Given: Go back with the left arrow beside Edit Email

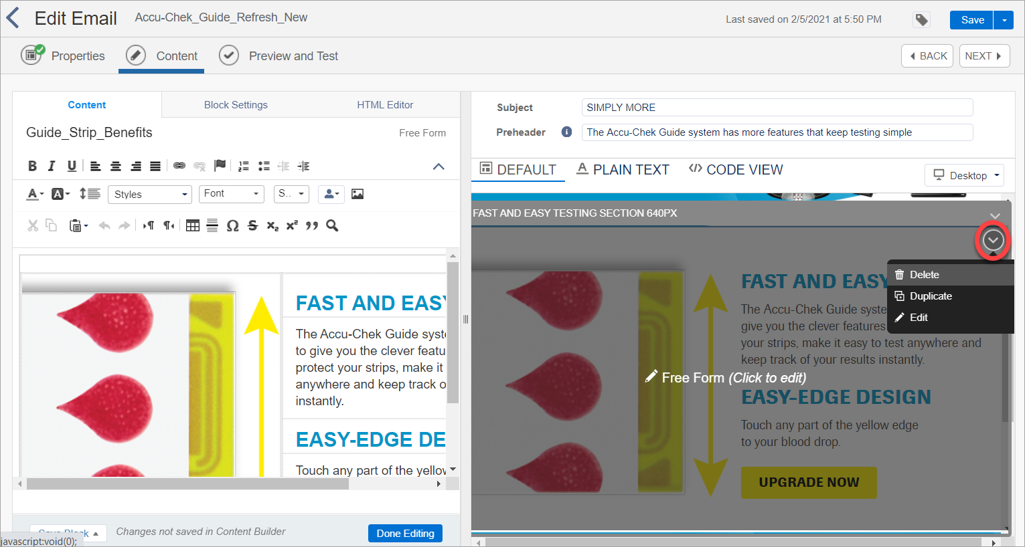Looking at the screenshot, I should point(13,18).
